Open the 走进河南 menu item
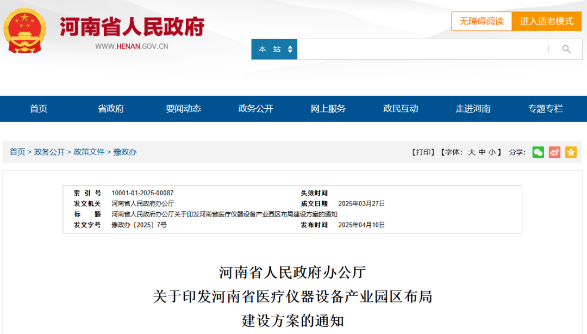The width and height of the screenshot is (587, 334). click(472, 108)
